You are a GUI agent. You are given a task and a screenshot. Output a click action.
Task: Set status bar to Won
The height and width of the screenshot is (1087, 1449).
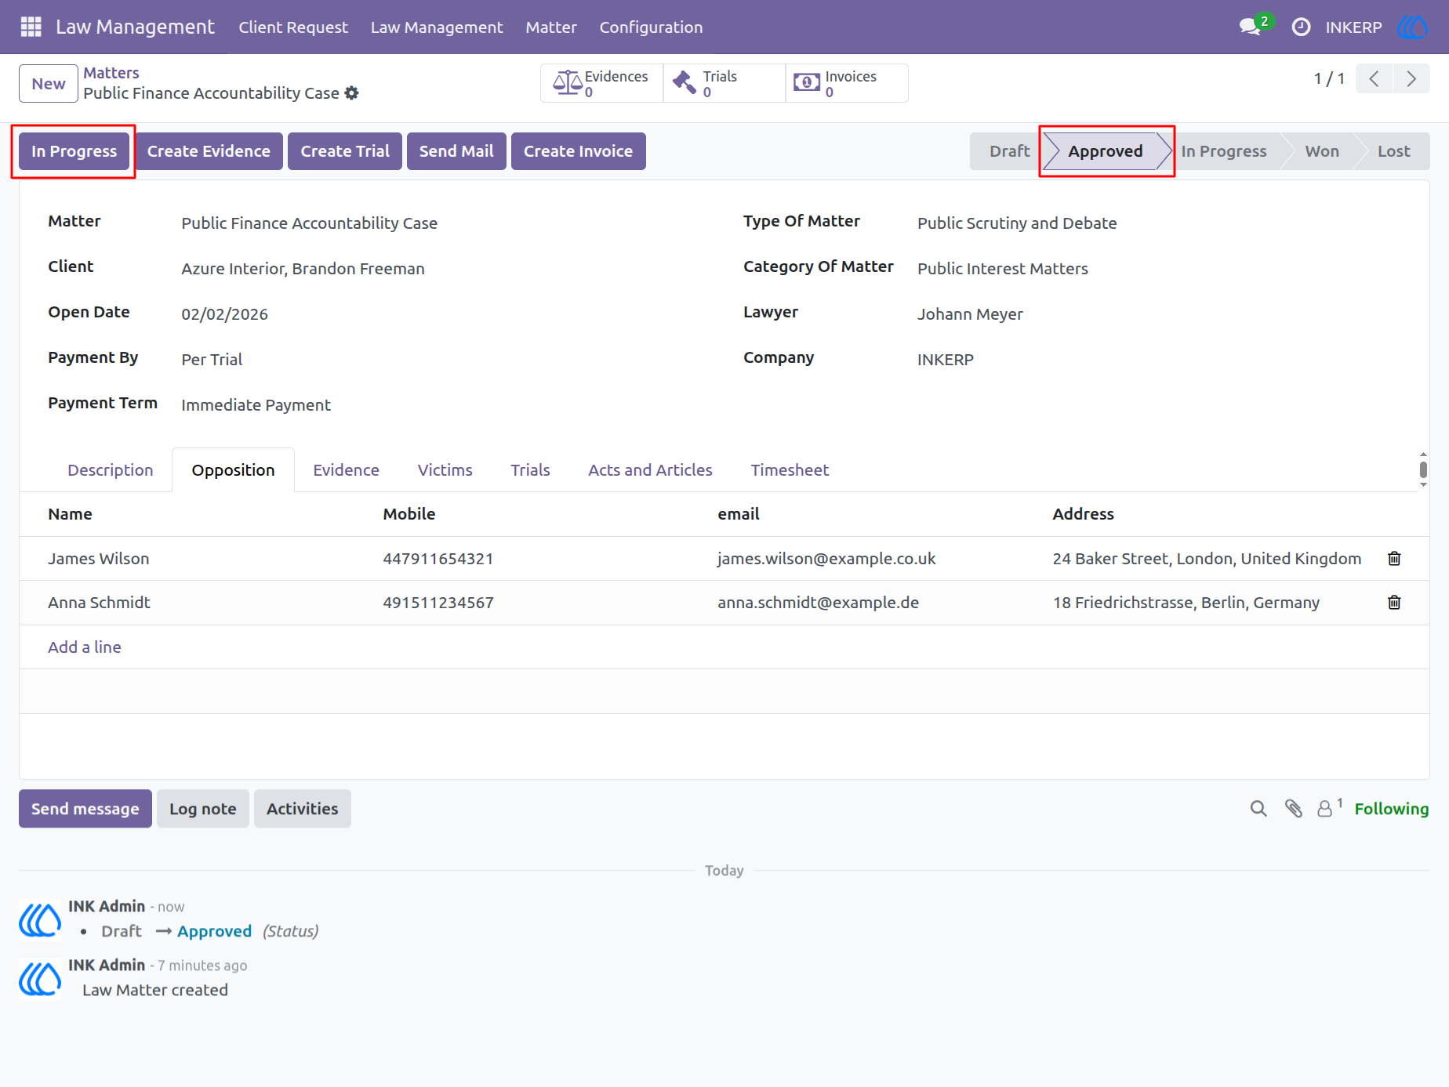point(1321,151)
